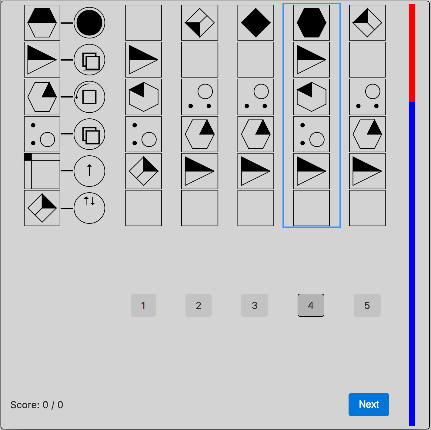Click the Score 0 / 0 text
Image resolution: width=431 pixels, height=430 pixels.
click(x=37, y=405)
